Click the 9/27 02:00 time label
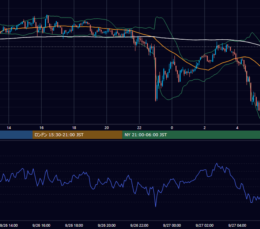 [x=205, y=225]
